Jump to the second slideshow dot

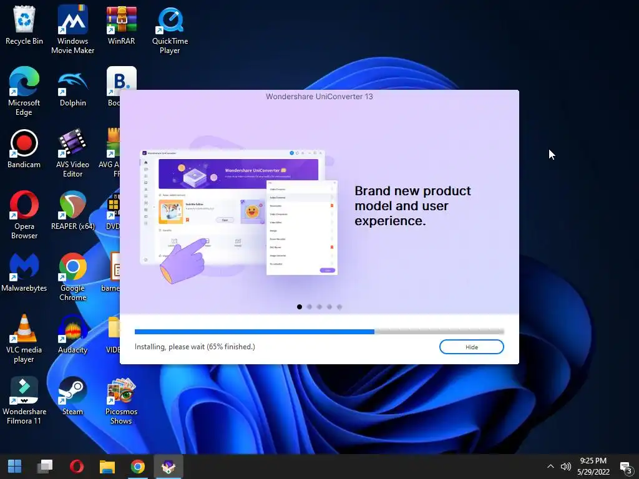(x=310, y=307)
